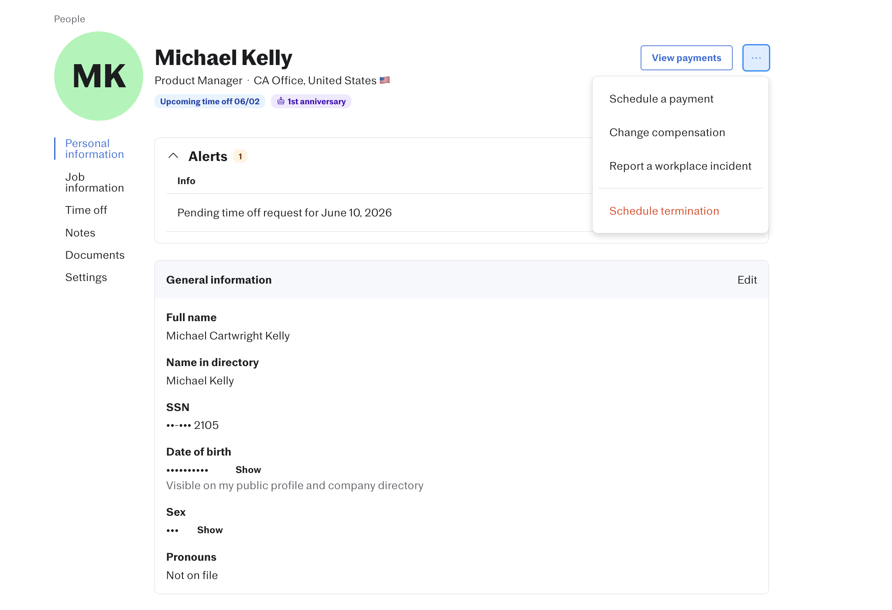Open the Settings tab
The height and width of the screenshot is (610, 892).
click(86, 278)
